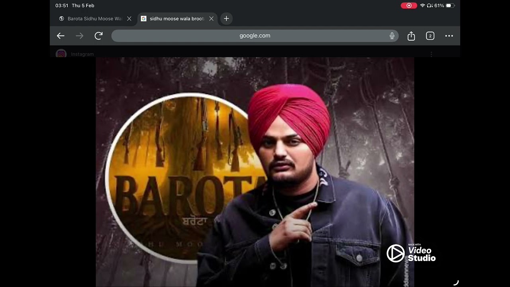Open the share sheet icon

[411, 36]
